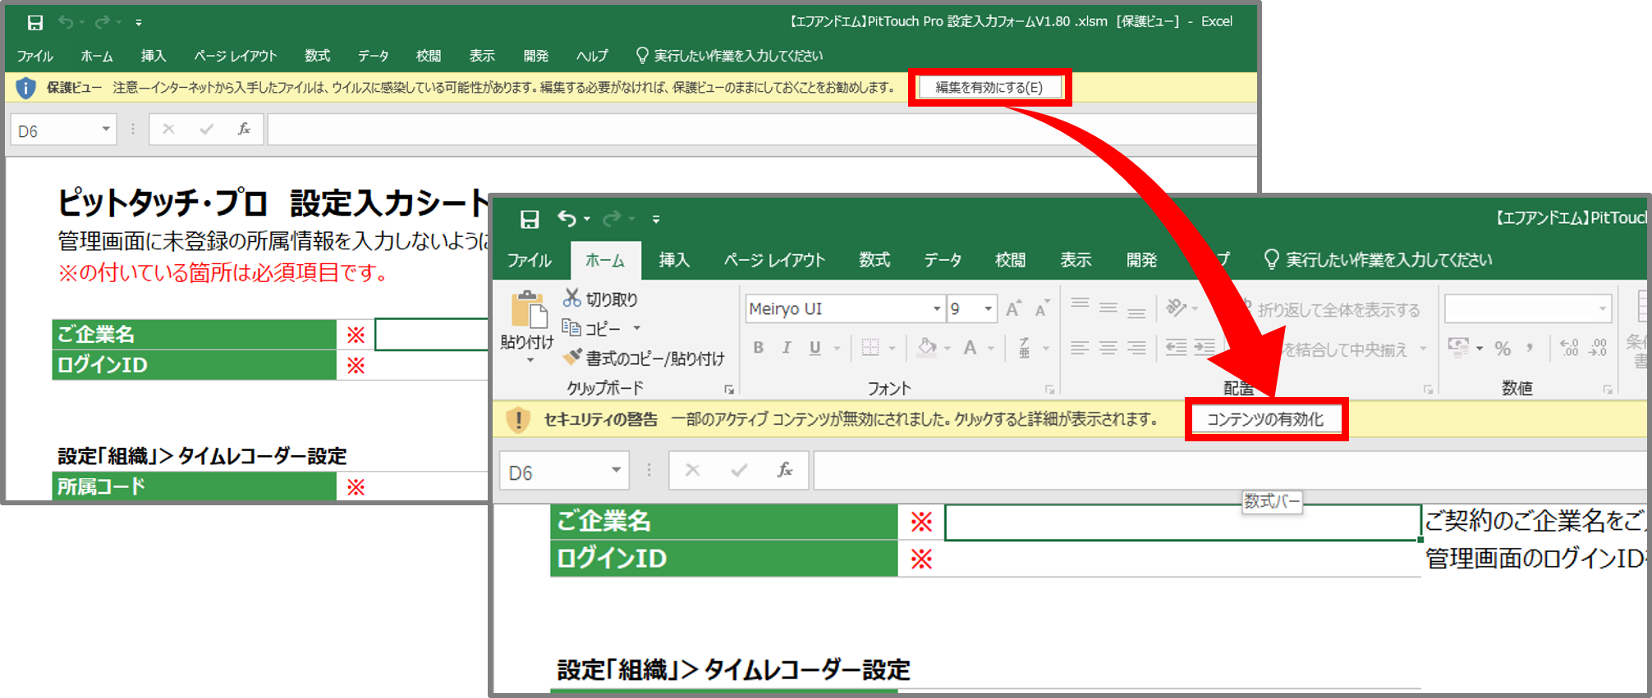The width and height of the screenshot is (1652, 698).
Task: Open Merge and Center dropdown arrow
Action: (1423, 349)
